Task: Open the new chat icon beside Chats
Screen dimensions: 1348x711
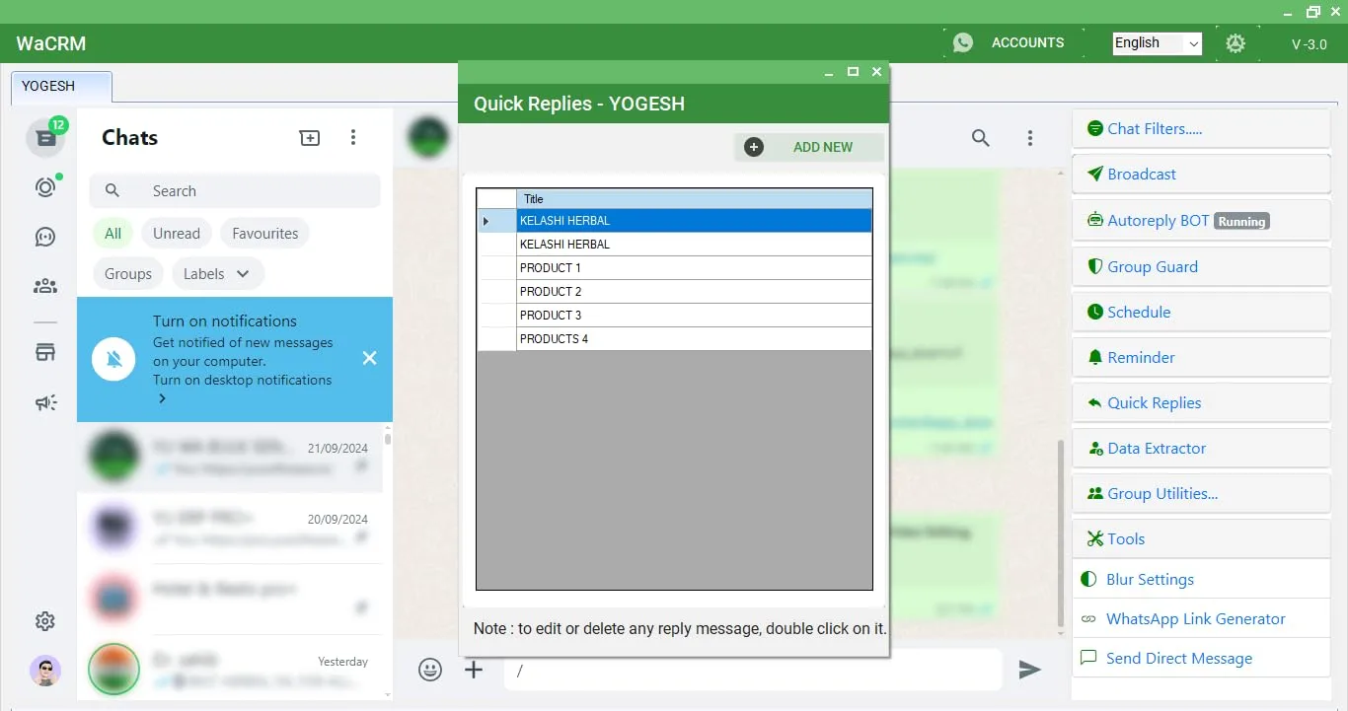Action: [x=310, y=138]
